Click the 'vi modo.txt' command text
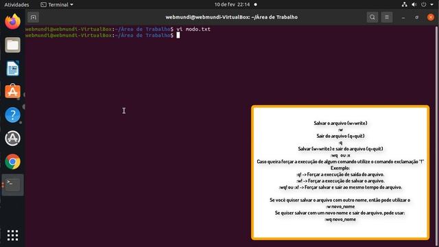Screen dimensions: 439x247 point(193,29)
